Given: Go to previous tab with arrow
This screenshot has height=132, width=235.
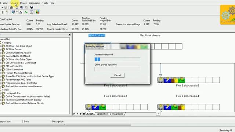Looking at the screenshot, I should click(77, 114).
